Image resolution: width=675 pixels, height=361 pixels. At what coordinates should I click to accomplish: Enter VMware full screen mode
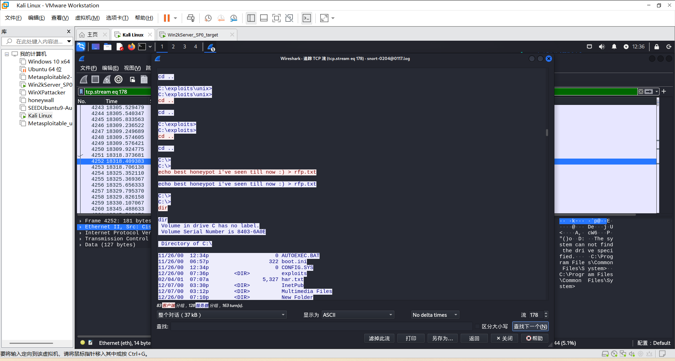tap(277, 18)
